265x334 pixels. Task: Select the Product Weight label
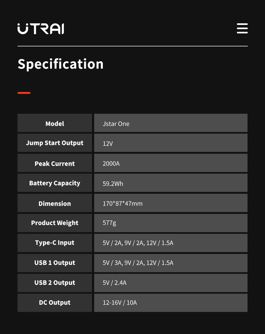(55, 223)
